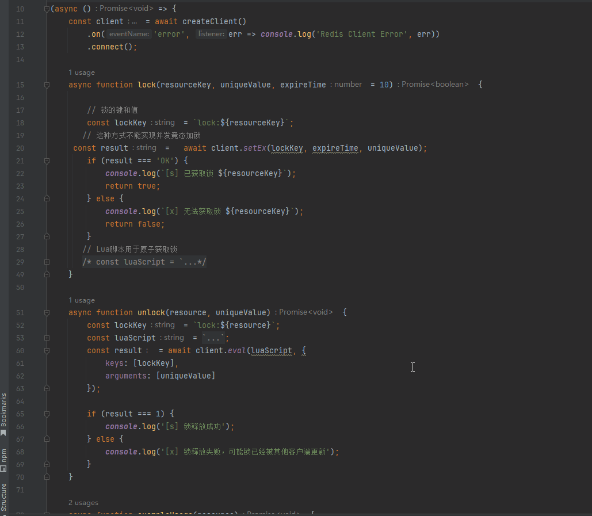This screenshot has width=592, height=516.
Task: Click the Promise<boolean> return type hint
Action: [x=434, y=85]
